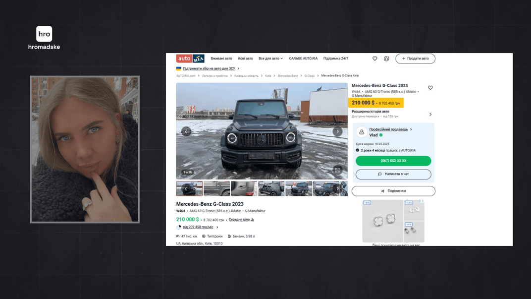Click the fullscreen expand icon on the car photo
531x299 pixels.
tap(337, 170)
